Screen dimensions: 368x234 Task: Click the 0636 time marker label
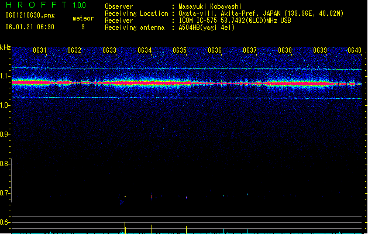click(215, 50)
